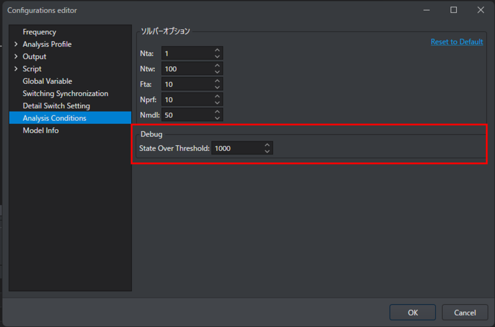
Task: Go to Switching Synchronization settings
Action: [65, 94]
